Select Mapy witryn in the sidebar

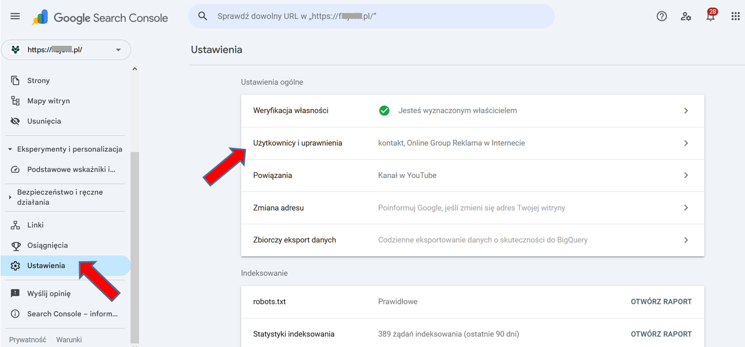(x=48, y=101)
